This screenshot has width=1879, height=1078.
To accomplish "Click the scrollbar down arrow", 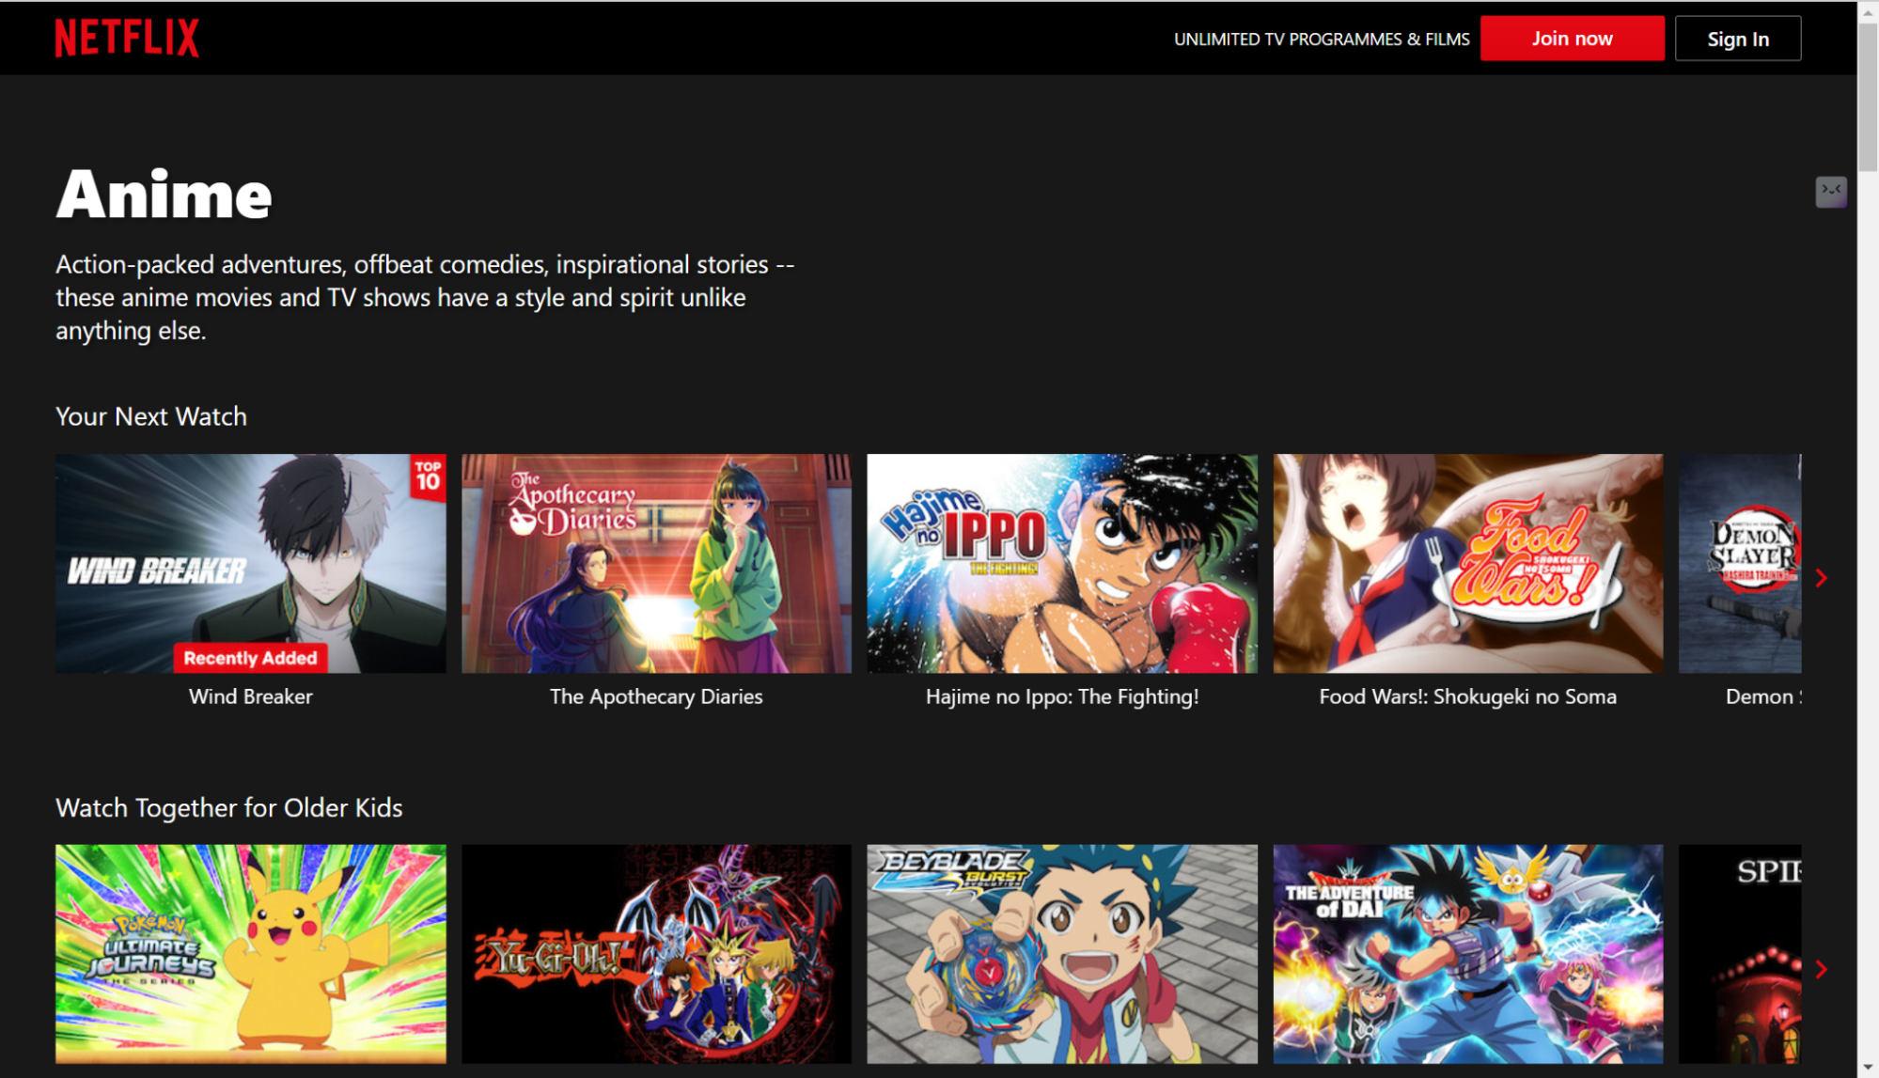I will point(1868,1068).
